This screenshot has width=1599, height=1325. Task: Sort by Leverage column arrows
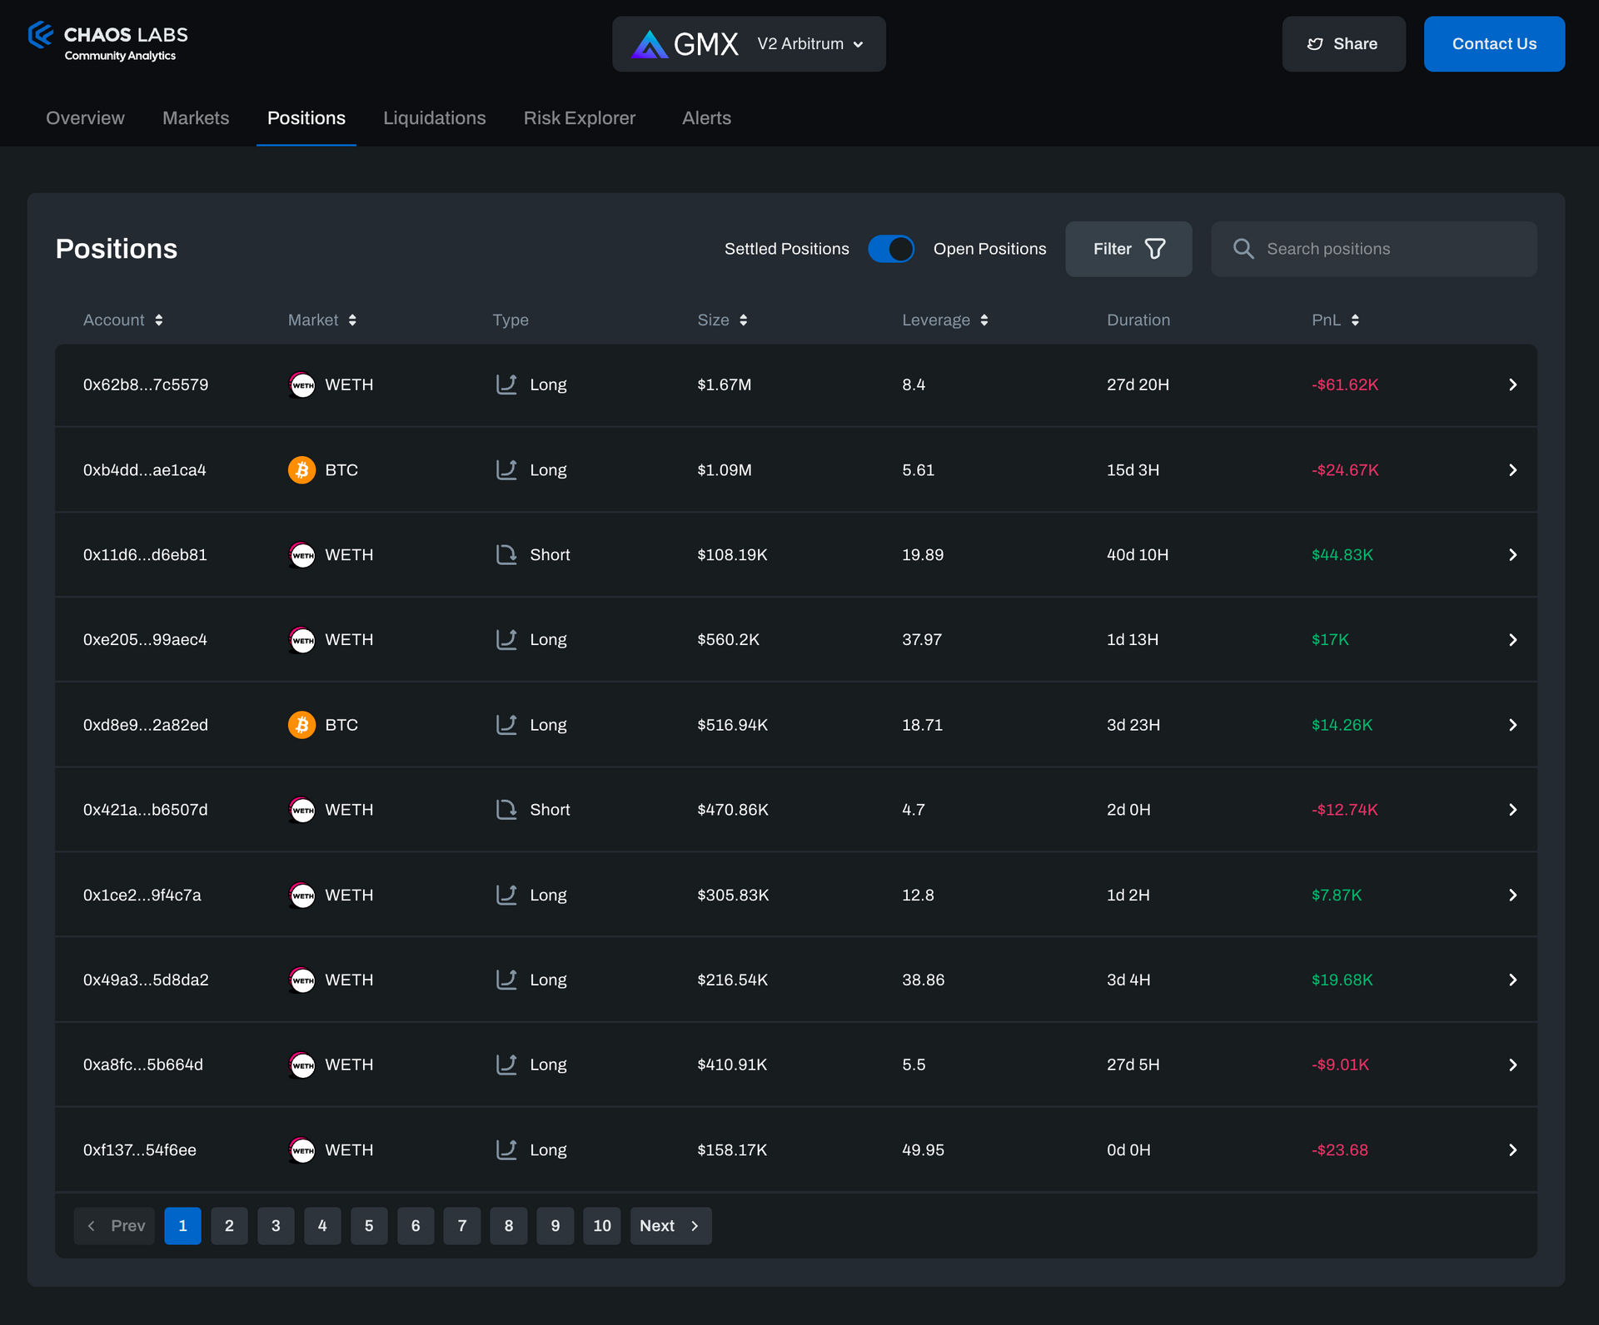[x=984, y=320]
